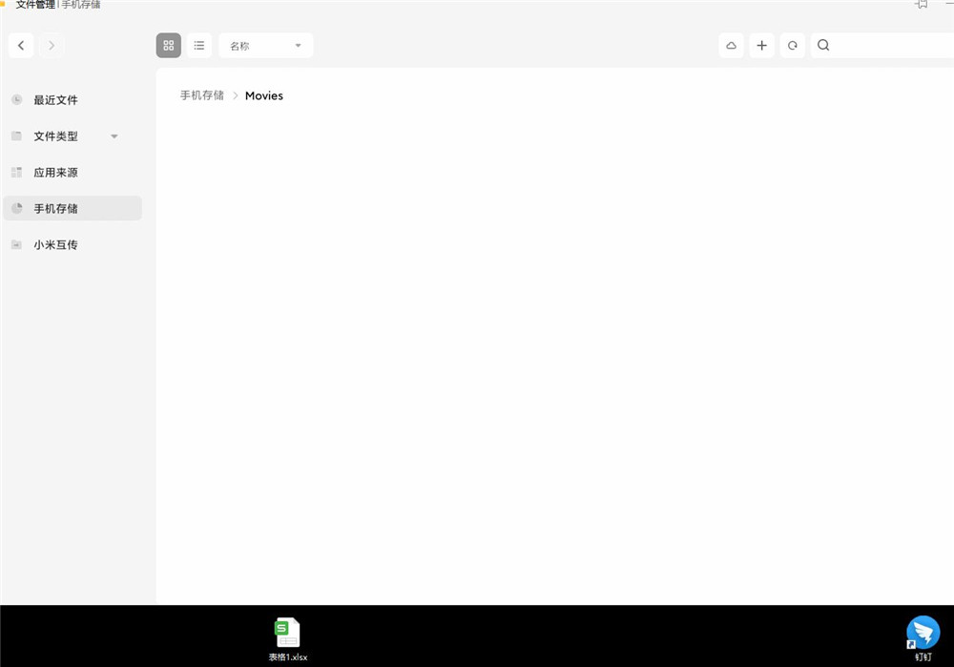954x667 pixels.
Task: Open 应用来源 in the sidebar
Action: coord(55,173)
